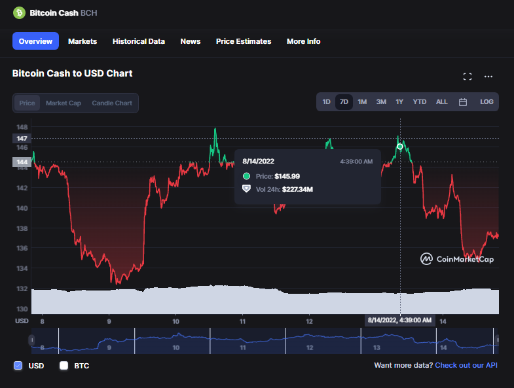Image resolution: width=514 pixels, height=388 pixels.
Task: Enable the BTC currency checkbox
Action: (x=64, y=365)
